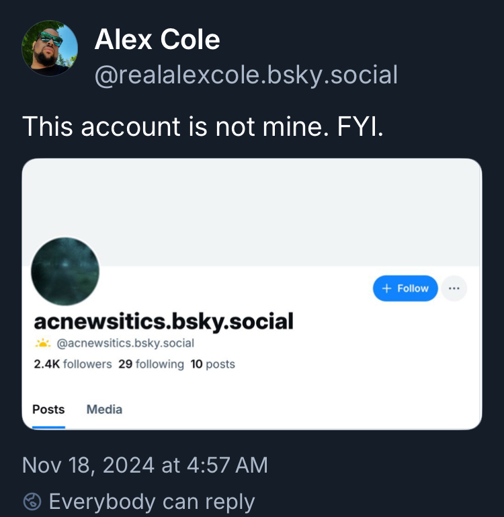Open the 29 following list
504x517 pixels.
pos(151,364)
